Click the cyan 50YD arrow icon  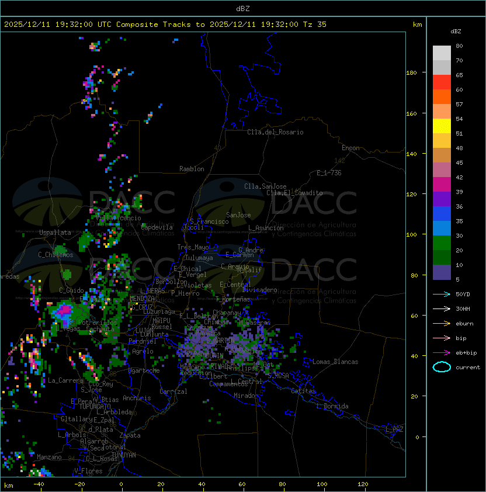(442, 294)
